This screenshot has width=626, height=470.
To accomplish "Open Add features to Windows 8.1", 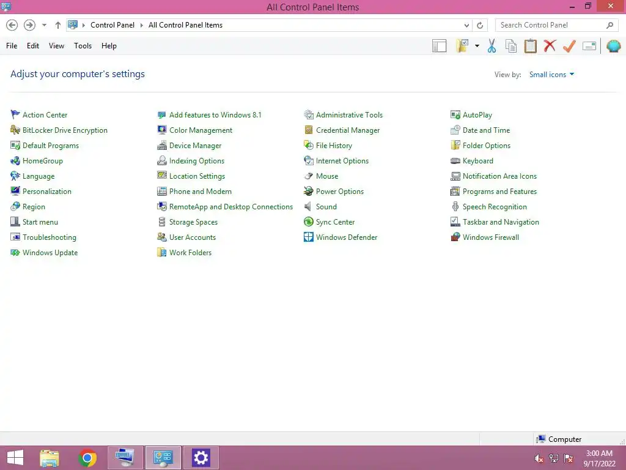I will tap(215, 114).
